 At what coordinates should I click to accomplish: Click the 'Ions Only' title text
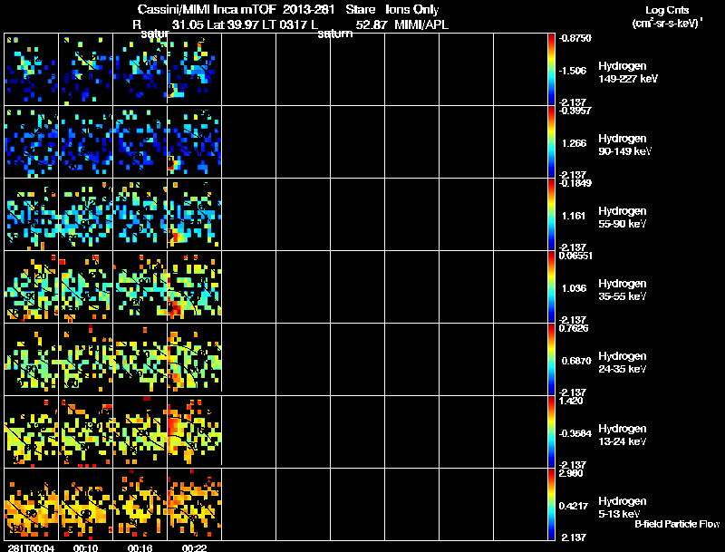click(x=412, y=10)
